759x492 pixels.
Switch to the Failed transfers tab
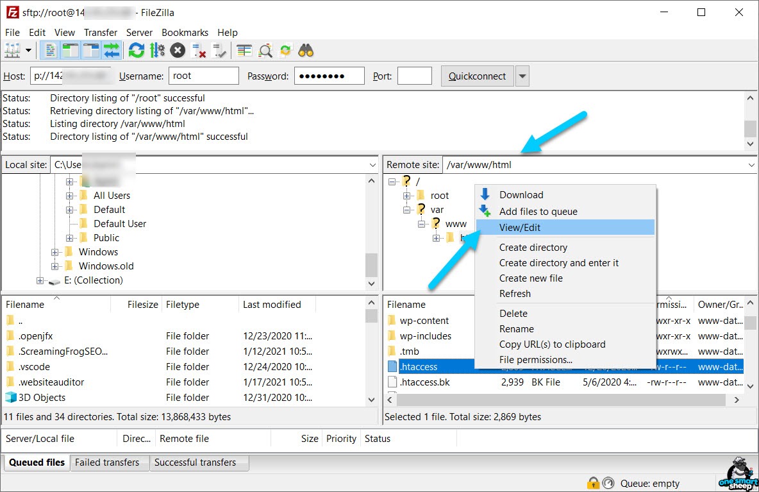click(x=107, y=462)
